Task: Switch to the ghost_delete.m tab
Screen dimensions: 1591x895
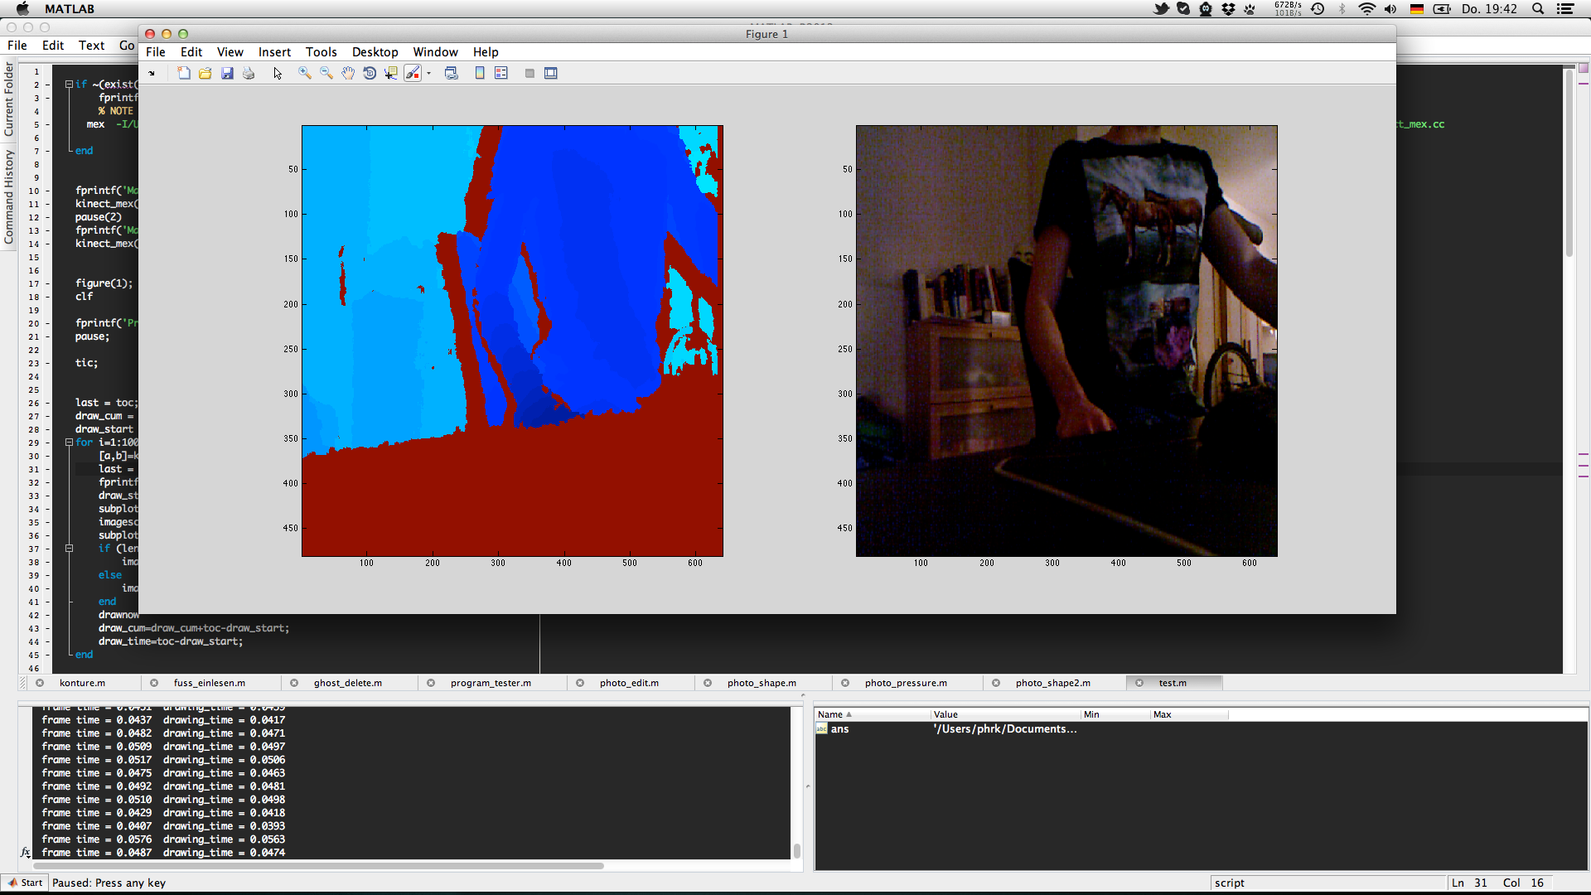Action: [348, 683]
